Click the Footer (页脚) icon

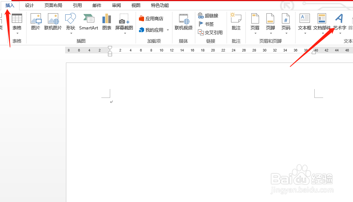pyautogui.click(x=270, y=18)
